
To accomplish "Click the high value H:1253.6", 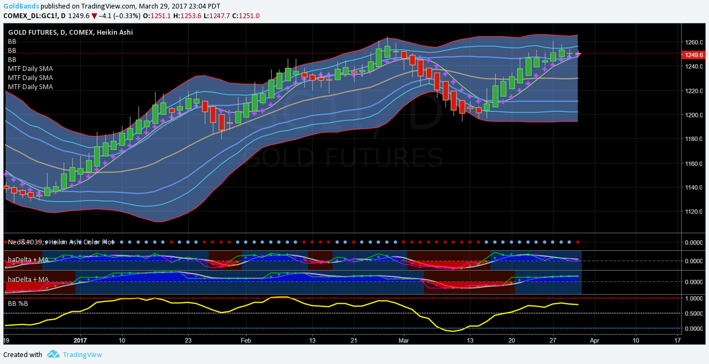I will 188,15.
